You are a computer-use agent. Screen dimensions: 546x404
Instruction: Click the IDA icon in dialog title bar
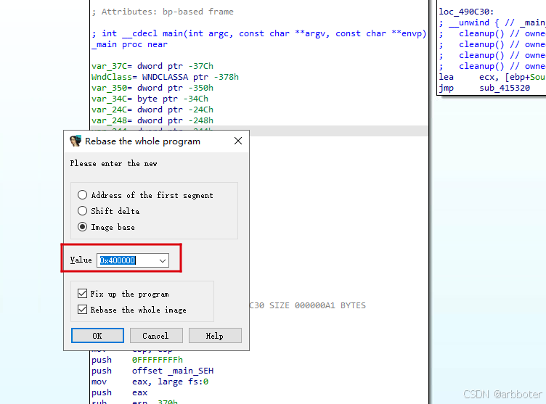pos(76,141)
